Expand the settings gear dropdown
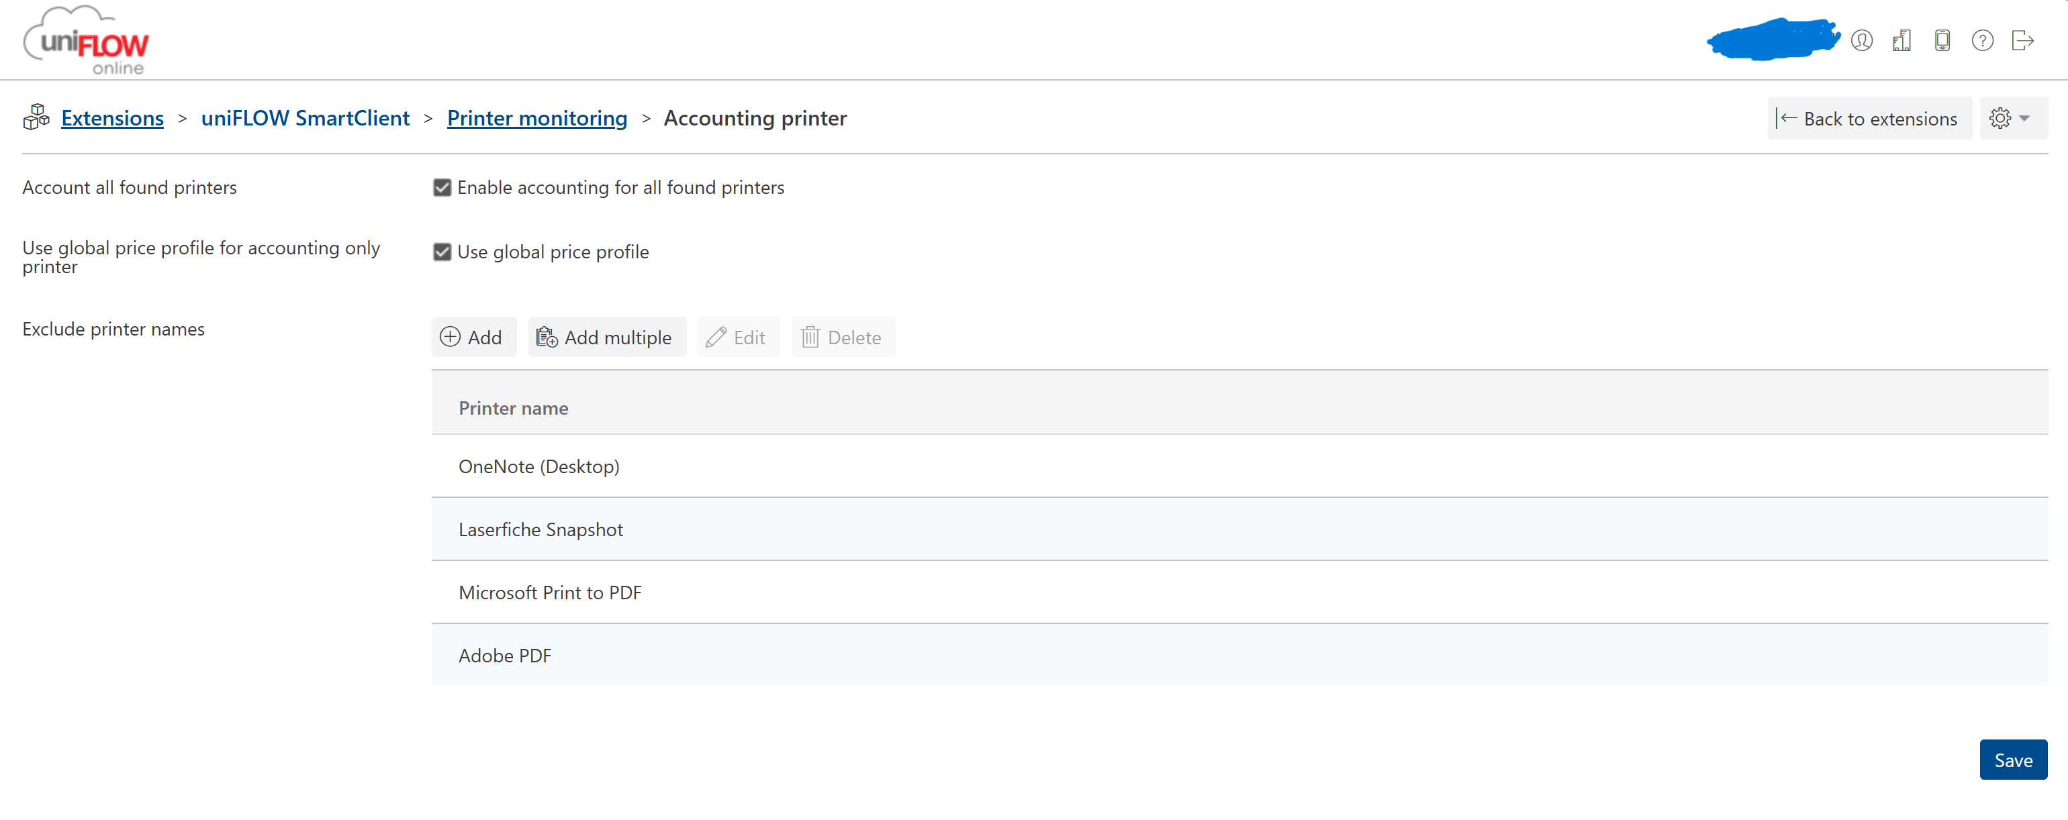This screenshot has width=2068, height=820. pos(2013,119)
